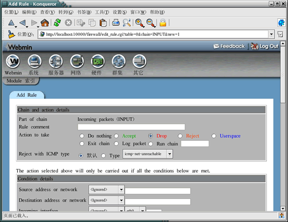Select the Do nothing action radio
The width and height of the screenshot is (288, 222).
pos(82,136)
